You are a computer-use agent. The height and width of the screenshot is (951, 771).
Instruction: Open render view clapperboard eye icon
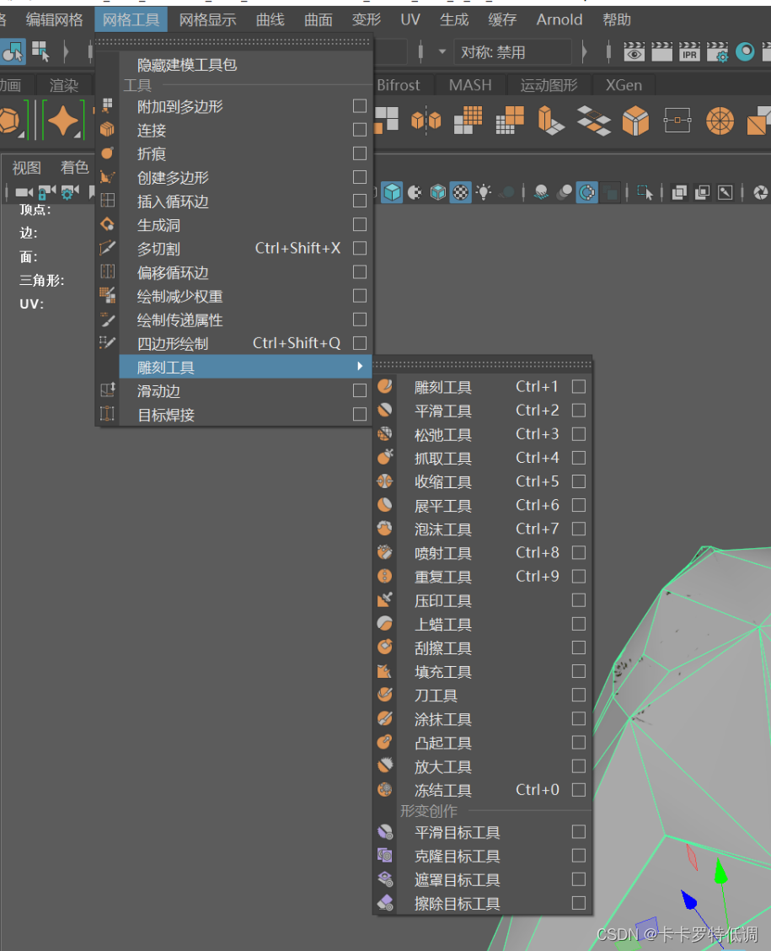point(634,52)
